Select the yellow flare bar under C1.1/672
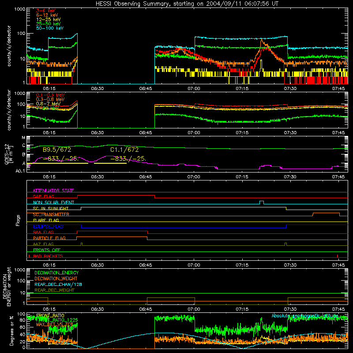The width and height of the screenshot is (353, 353). click(x=110, y=163)
